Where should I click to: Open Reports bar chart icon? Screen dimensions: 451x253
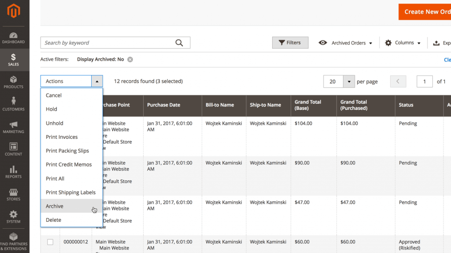click(x=13, y=172)
